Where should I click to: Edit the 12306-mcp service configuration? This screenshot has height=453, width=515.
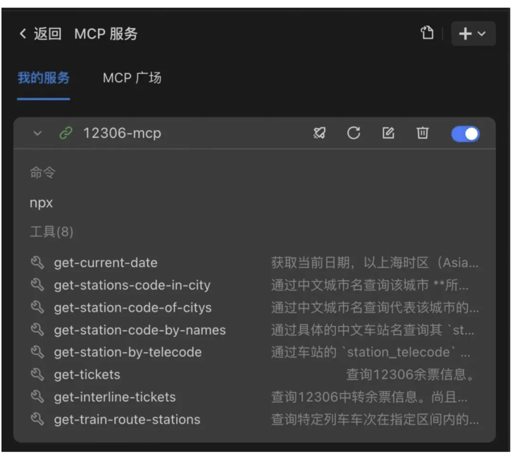point(388,133)
